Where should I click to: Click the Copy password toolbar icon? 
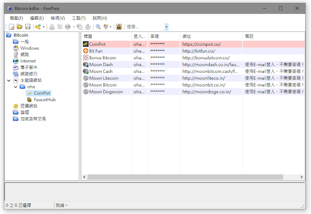pos(60,27)
